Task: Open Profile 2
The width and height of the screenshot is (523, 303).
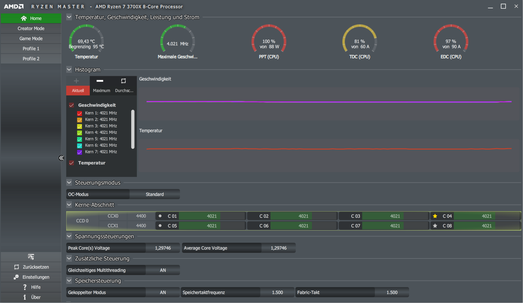Action: point(31,59)
